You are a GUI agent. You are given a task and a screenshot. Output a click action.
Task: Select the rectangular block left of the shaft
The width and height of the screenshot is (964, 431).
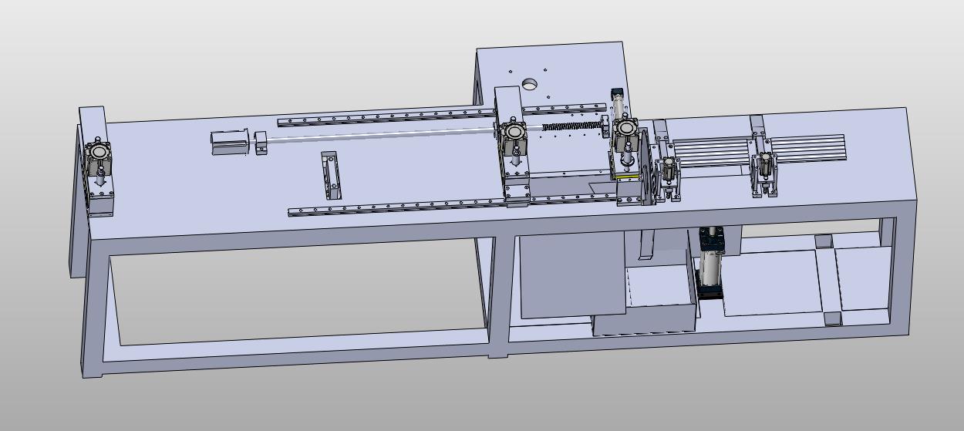click(x=230, y=143)
